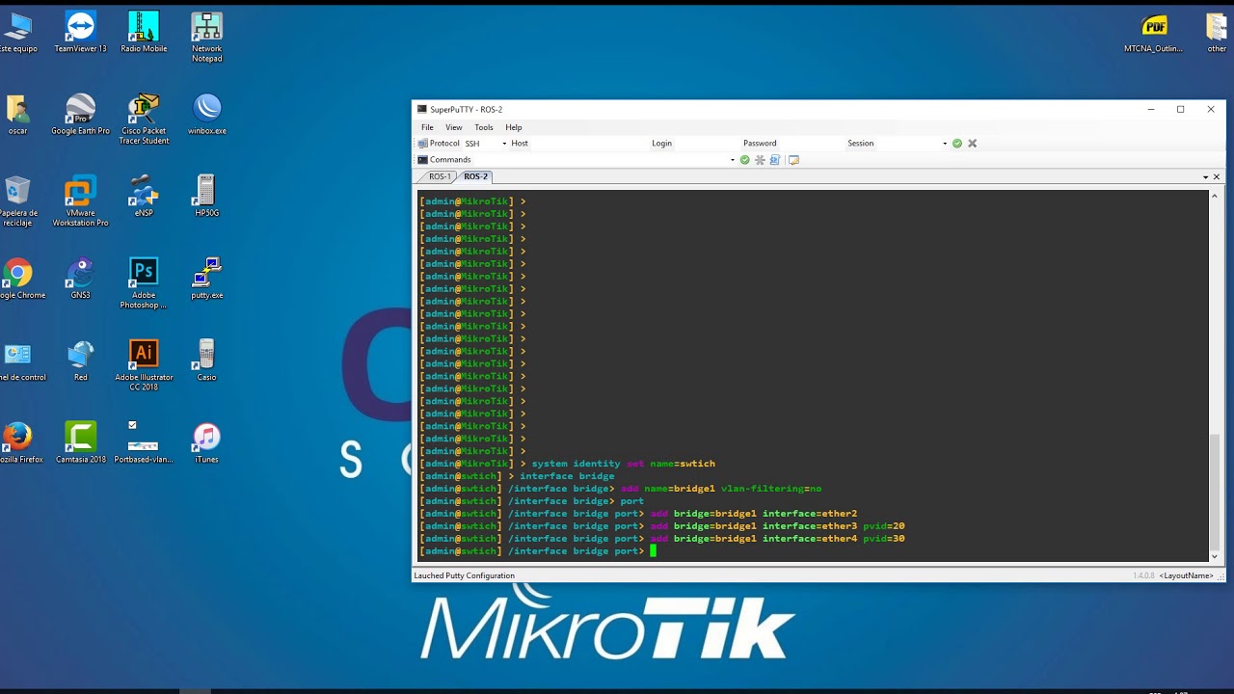
Task: Expand the Session dropdown arrow
Action: (945, 144)
